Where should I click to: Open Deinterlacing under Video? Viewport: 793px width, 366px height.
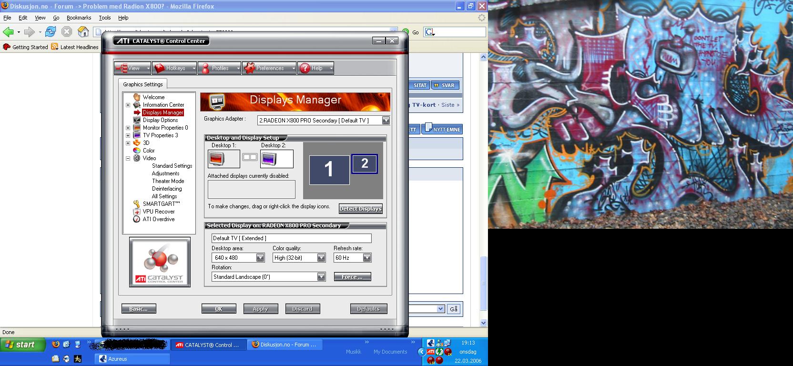(167, 189)
